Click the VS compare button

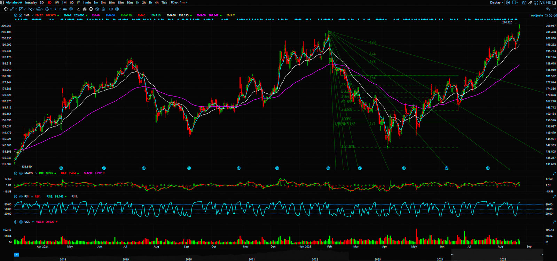pos(542,2)
